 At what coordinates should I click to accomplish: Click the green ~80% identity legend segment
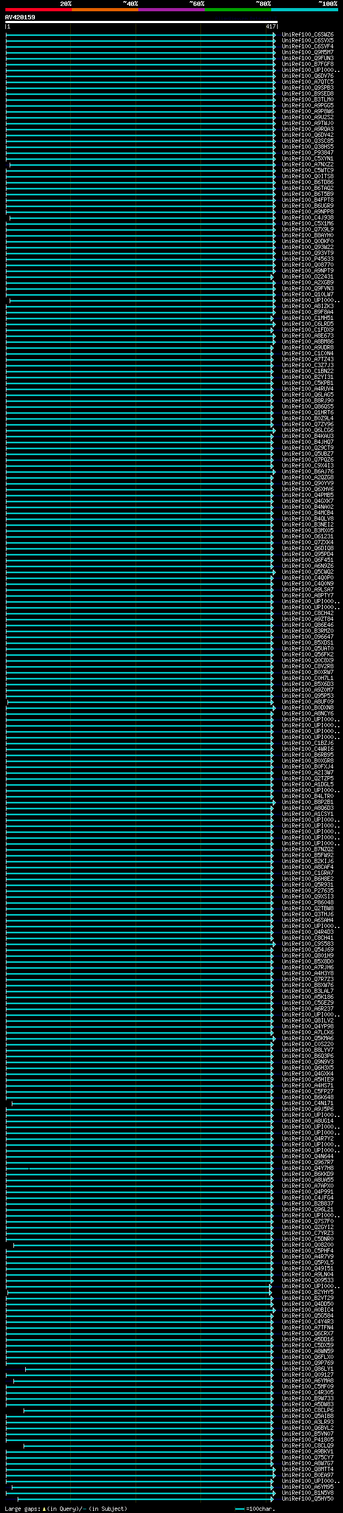[238, 10]
